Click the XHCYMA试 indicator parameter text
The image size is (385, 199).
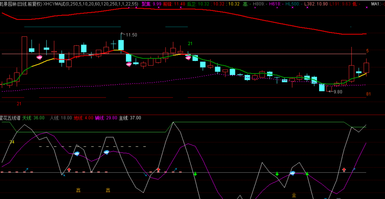91,4
